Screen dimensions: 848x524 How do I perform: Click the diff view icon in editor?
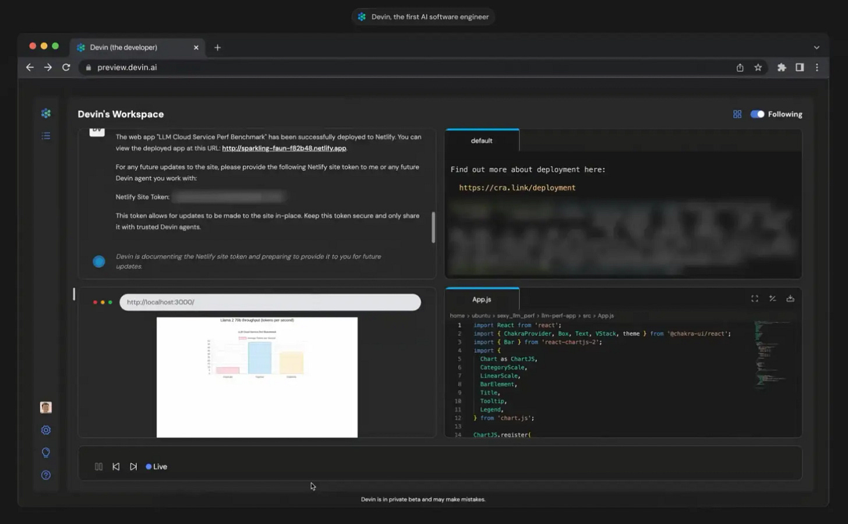coord(772,299)
